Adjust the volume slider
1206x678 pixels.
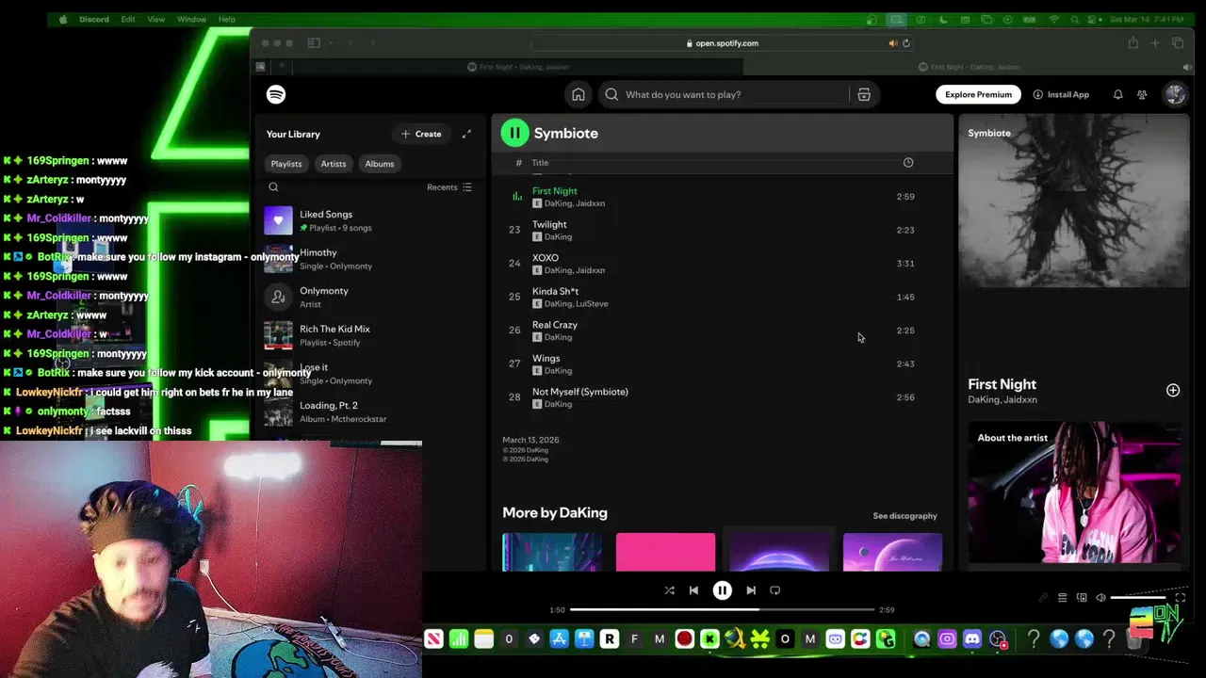coord(1138,598)
